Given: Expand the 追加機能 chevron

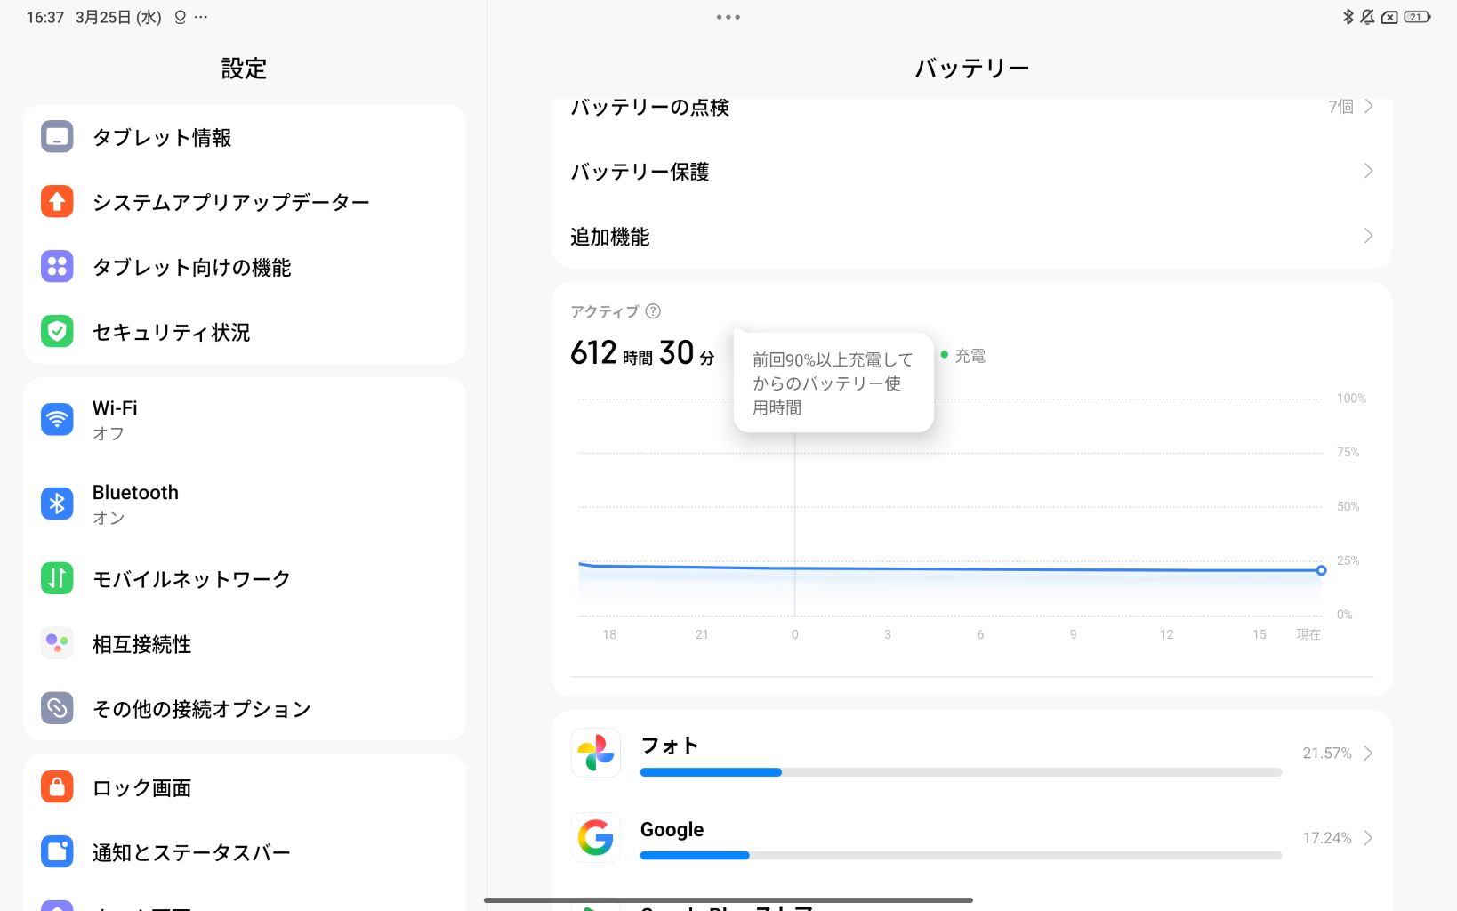Looking at the screenshot, I should click(x=1368, y=236).
